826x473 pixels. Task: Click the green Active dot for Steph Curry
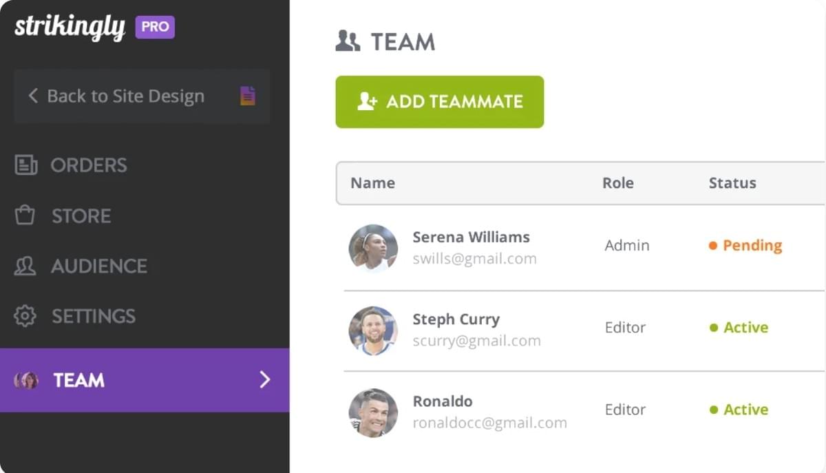coord(714,328)
